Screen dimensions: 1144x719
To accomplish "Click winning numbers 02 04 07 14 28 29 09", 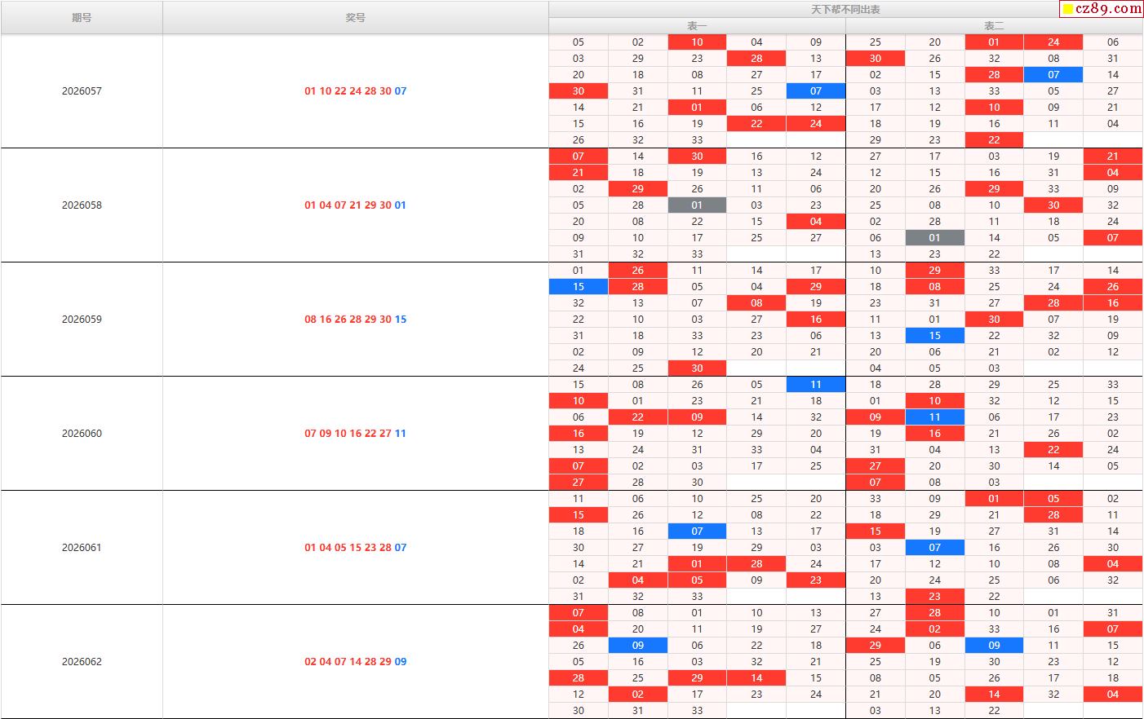I will click(x=356, y=662).
